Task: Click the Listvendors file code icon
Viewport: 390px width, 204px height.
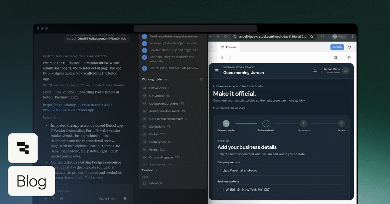Action: [145, 88]
